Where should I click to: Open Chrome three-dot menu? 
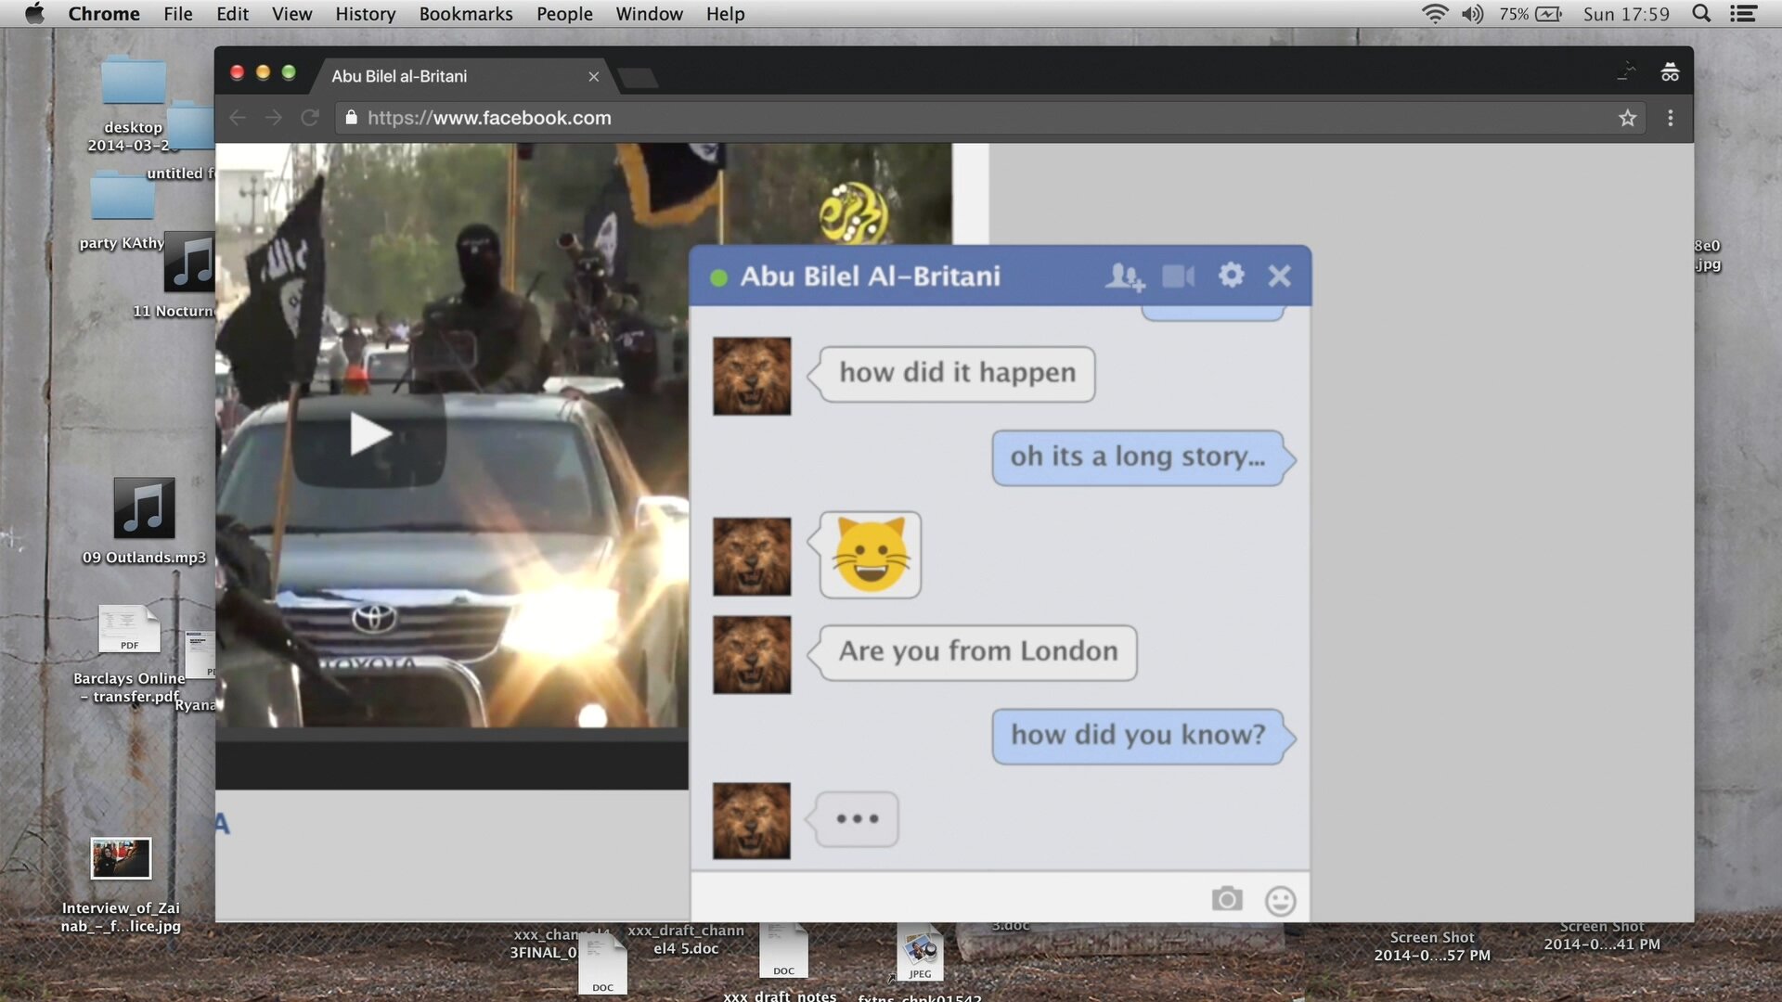(1670, 118)
